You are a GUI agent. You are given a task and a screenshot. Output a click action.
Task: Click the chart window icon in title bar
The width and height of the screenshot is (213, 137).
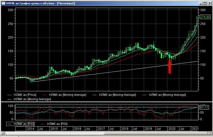pyautogui.click(x=3, y=3)
